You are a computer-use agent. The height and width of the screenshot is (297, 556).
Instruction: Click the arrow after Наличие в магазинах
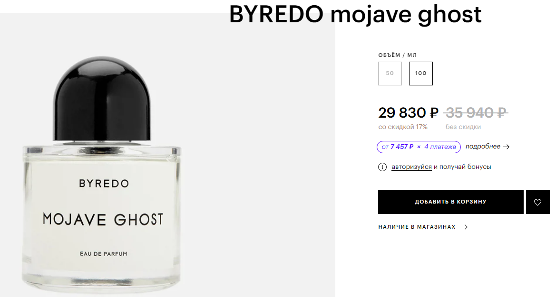click(464, 227)
